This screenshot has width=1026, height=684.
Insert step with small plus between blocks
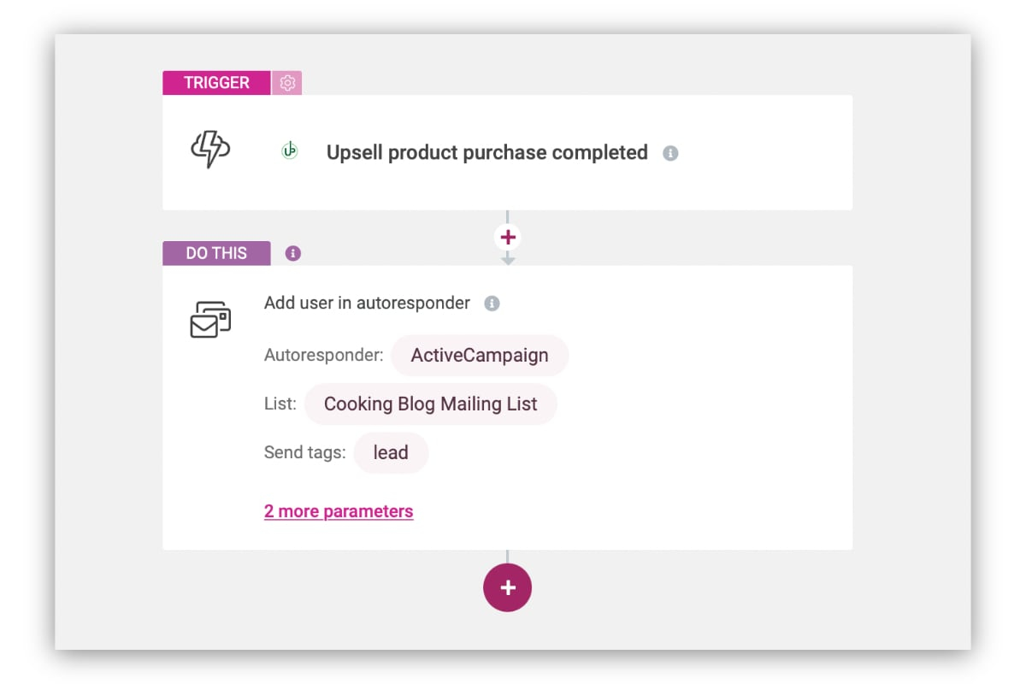pos(508,237)
